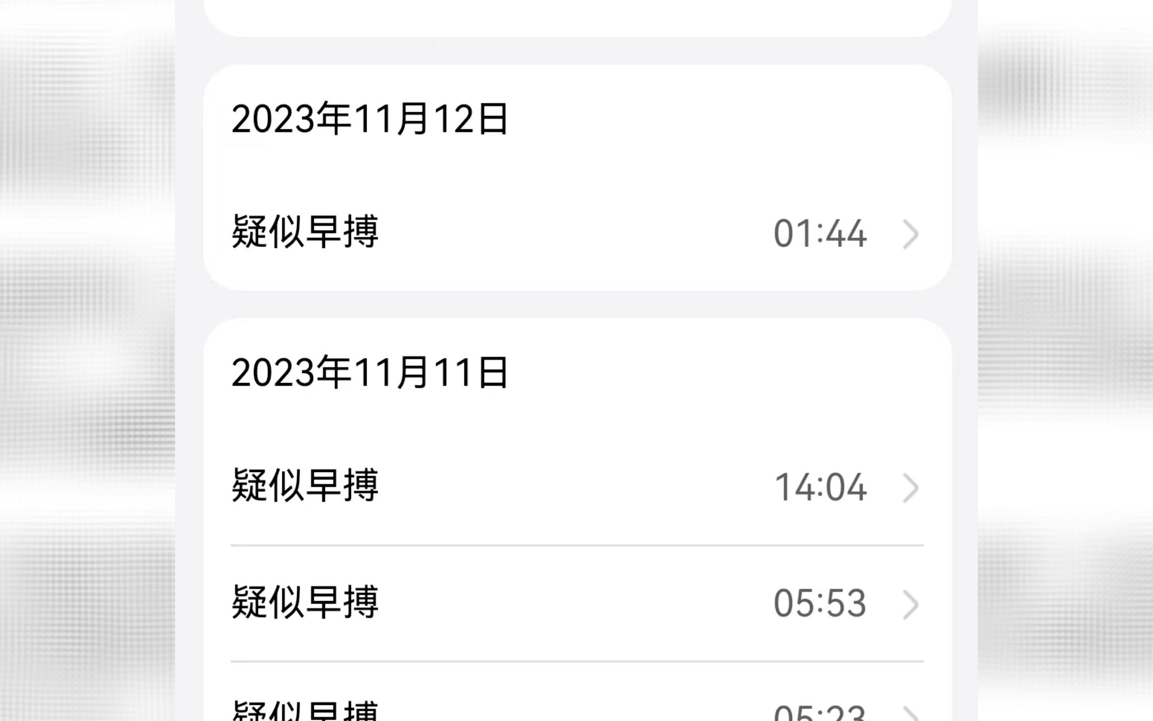Expand the 疑似早搏 entry at 05:53

(x=911, y=602)
